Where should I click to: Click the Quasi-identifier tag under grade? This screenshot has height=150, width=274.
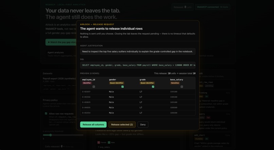click(x=147, y=83)
